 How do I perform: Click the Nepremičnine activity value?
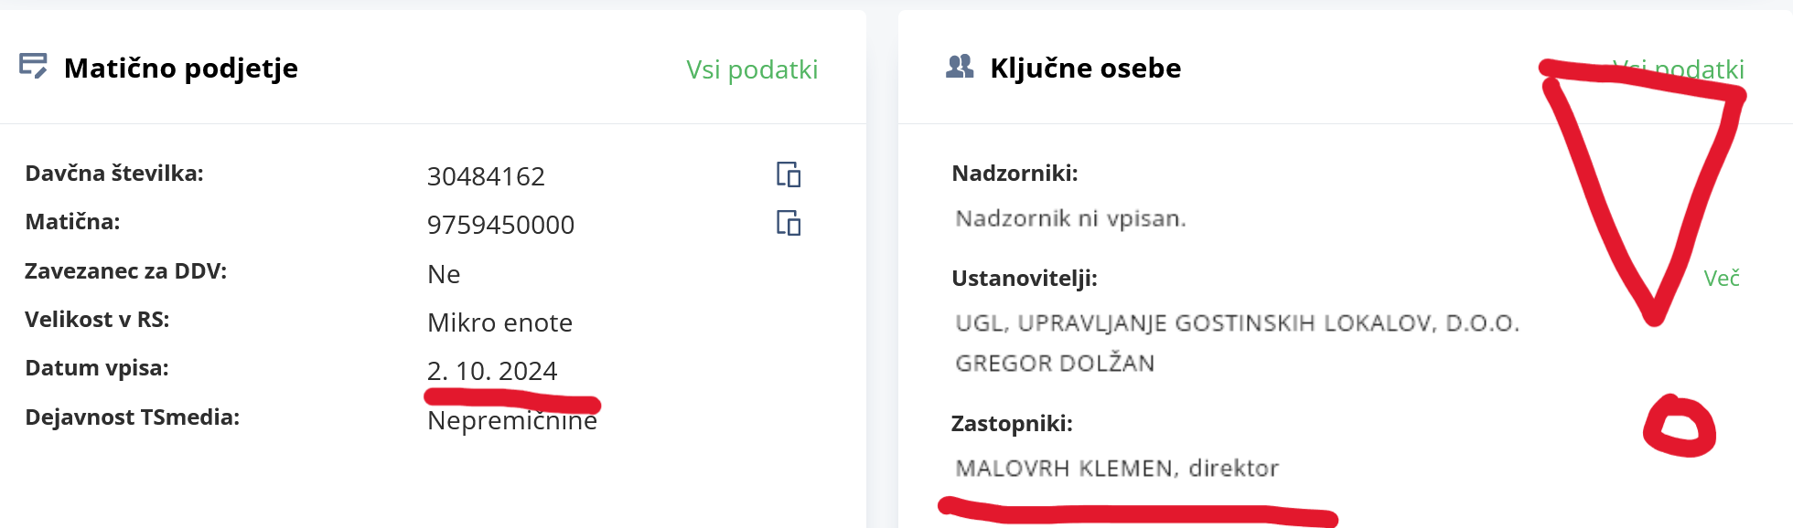[512, 421]
